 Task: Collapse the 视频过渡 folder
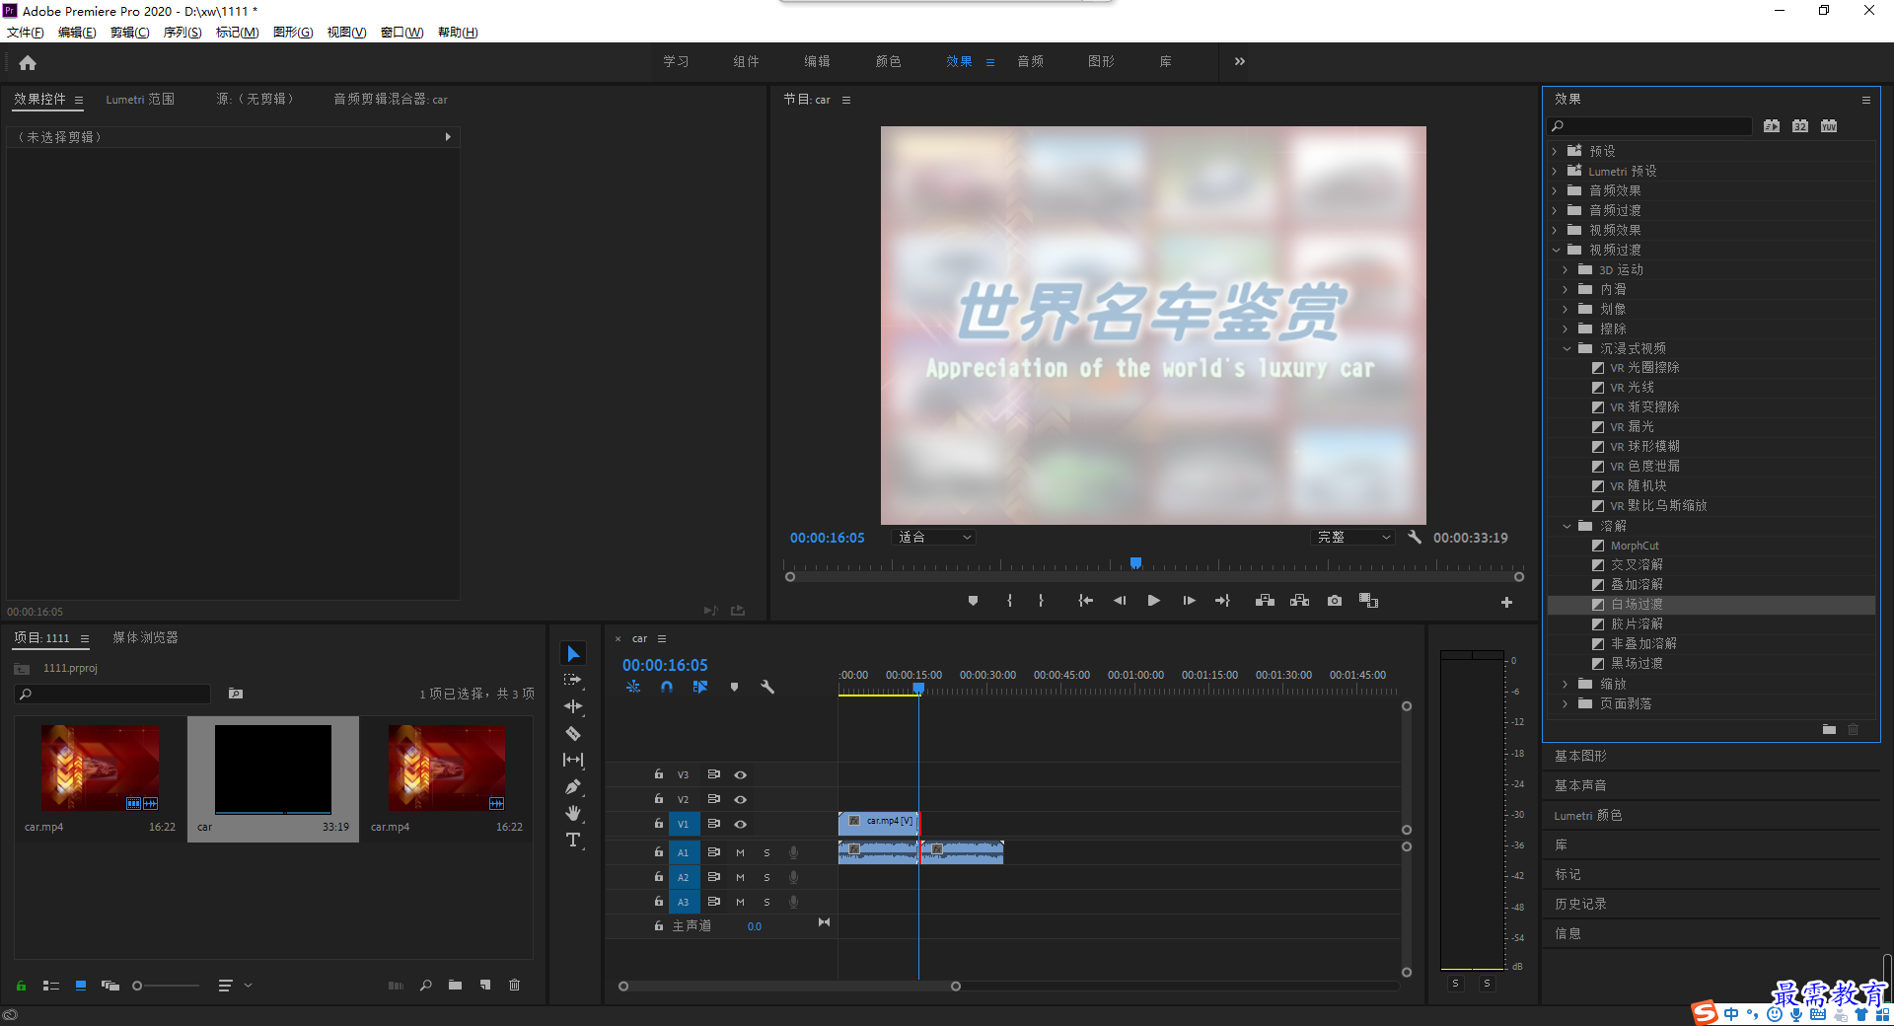coord(1556,250)
